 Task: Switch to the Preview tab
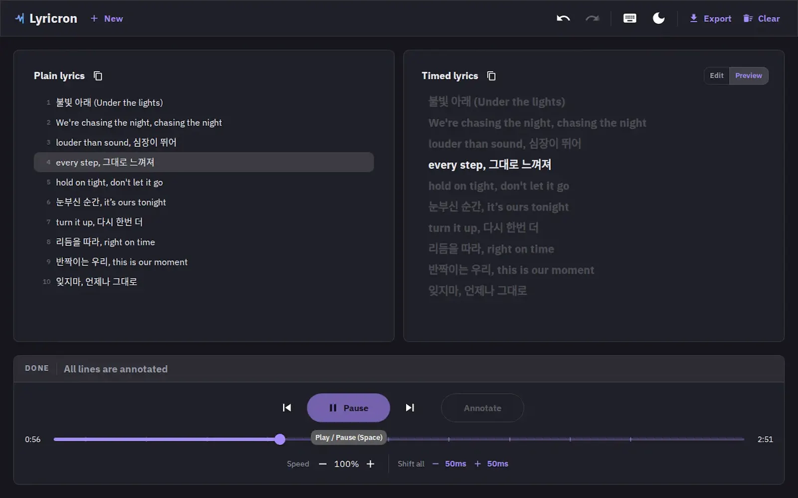click(x=749, y=76)
